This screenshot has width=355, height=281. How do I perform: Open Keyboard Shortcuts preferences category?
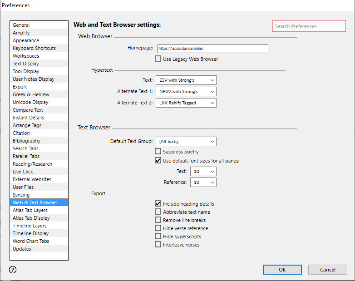(x=34, y=48)
